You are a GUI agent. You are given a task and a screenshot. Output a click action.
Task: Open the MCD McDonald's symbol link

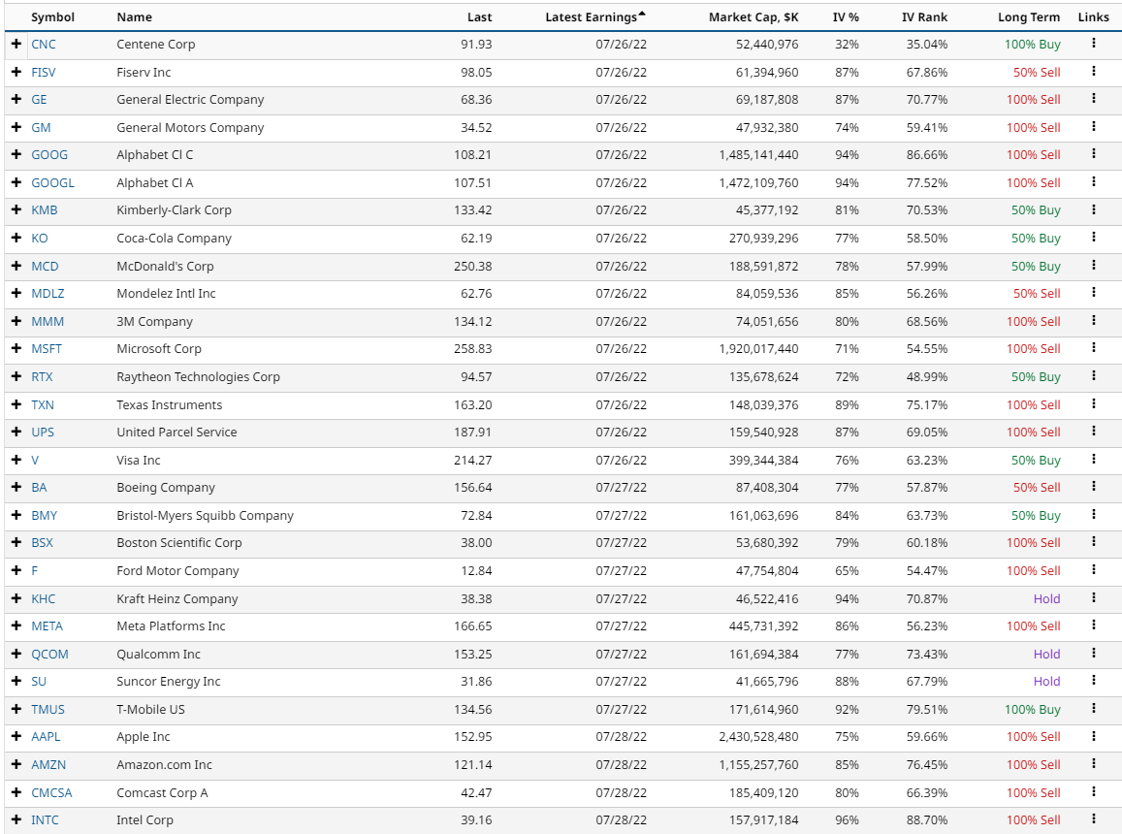tap(44, 266)
